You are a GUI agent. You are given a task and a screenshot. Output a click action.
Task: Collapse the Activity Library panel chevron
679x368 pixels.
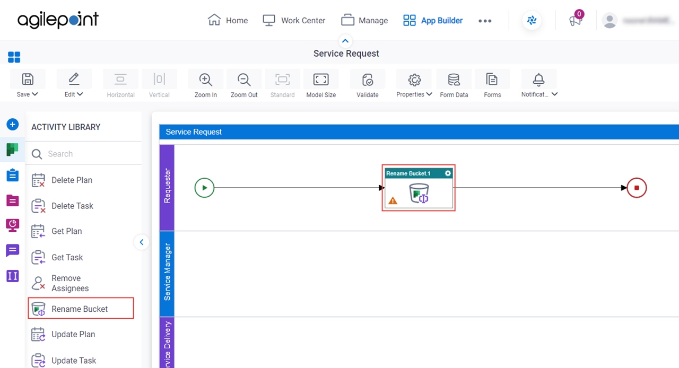tap(141, 242)
